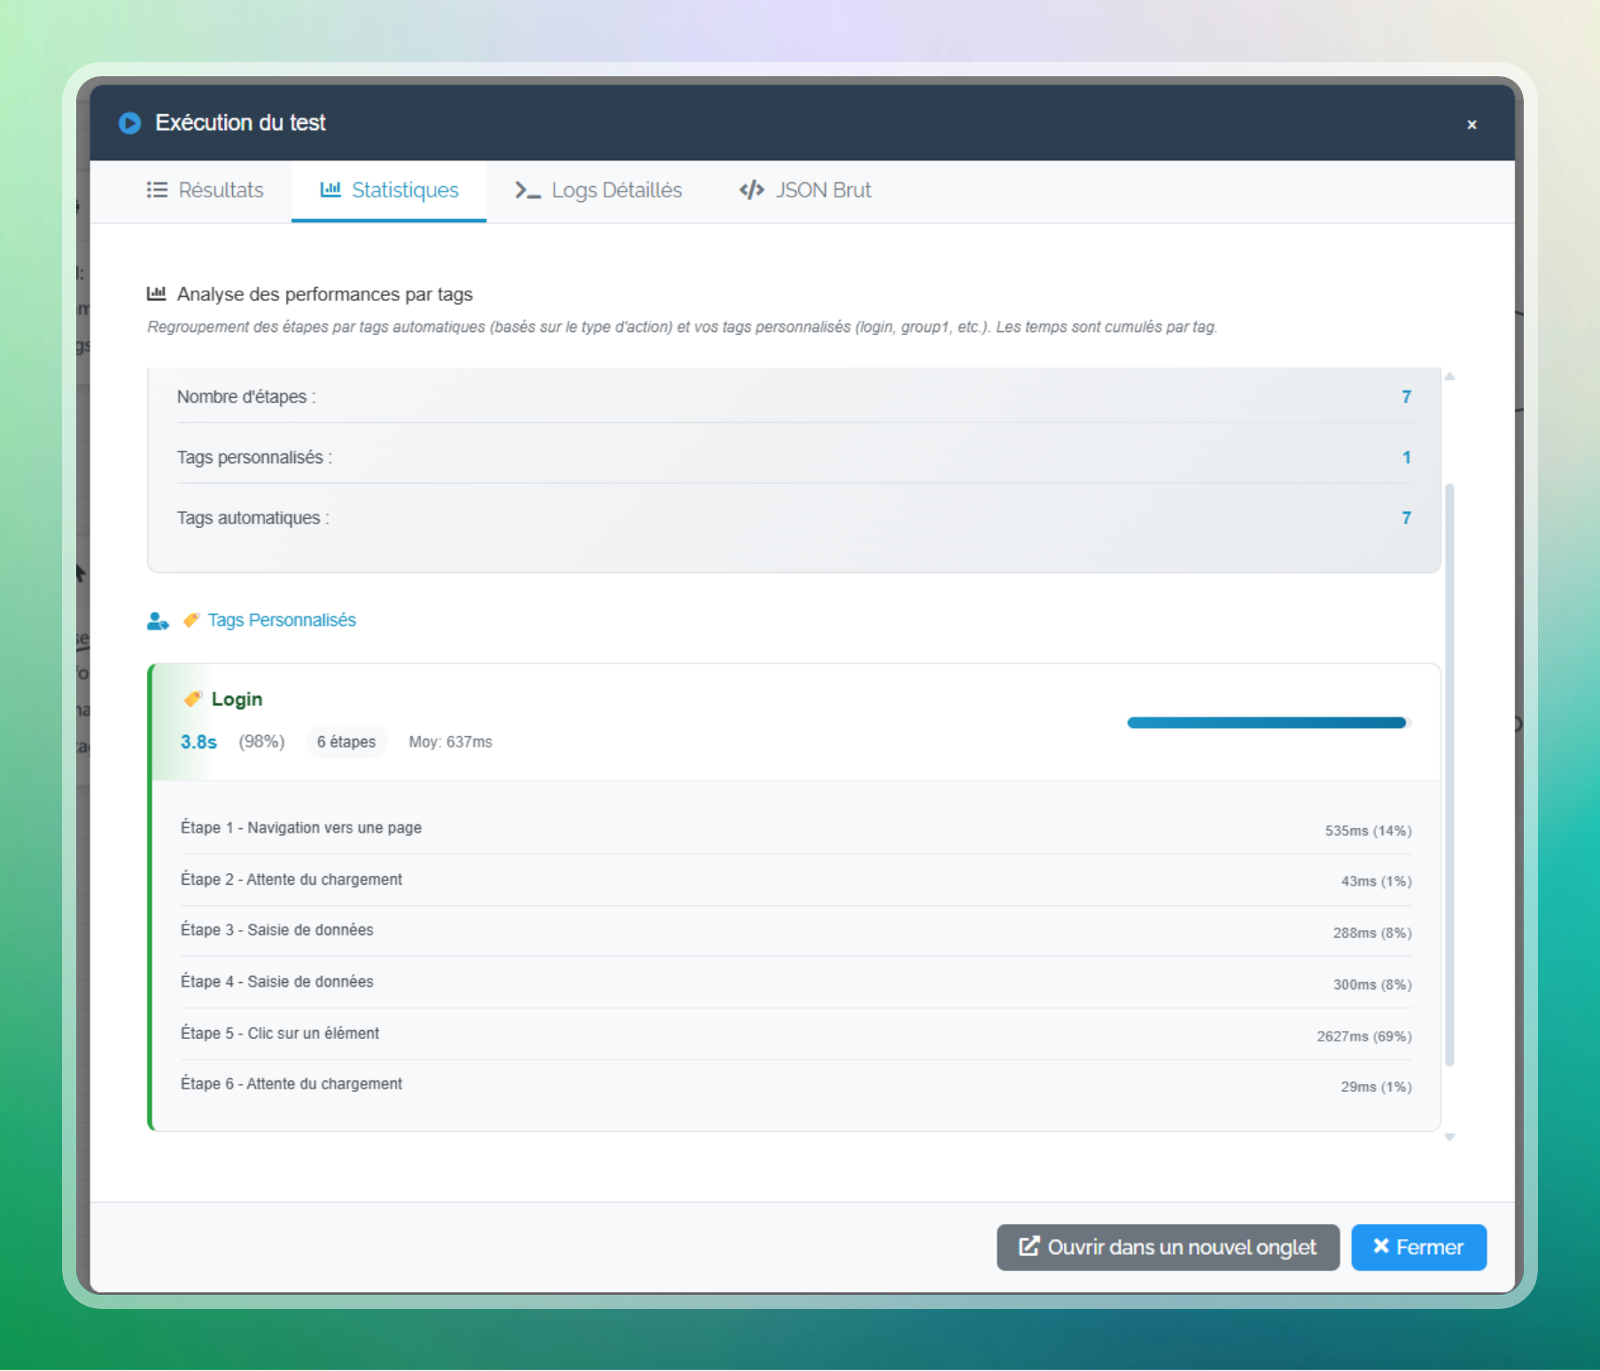The height and width of the screenshot is (1371, 1600).
Task: Click the scrollbar down arrow in statistics panel
Action: (1449, 1137)
